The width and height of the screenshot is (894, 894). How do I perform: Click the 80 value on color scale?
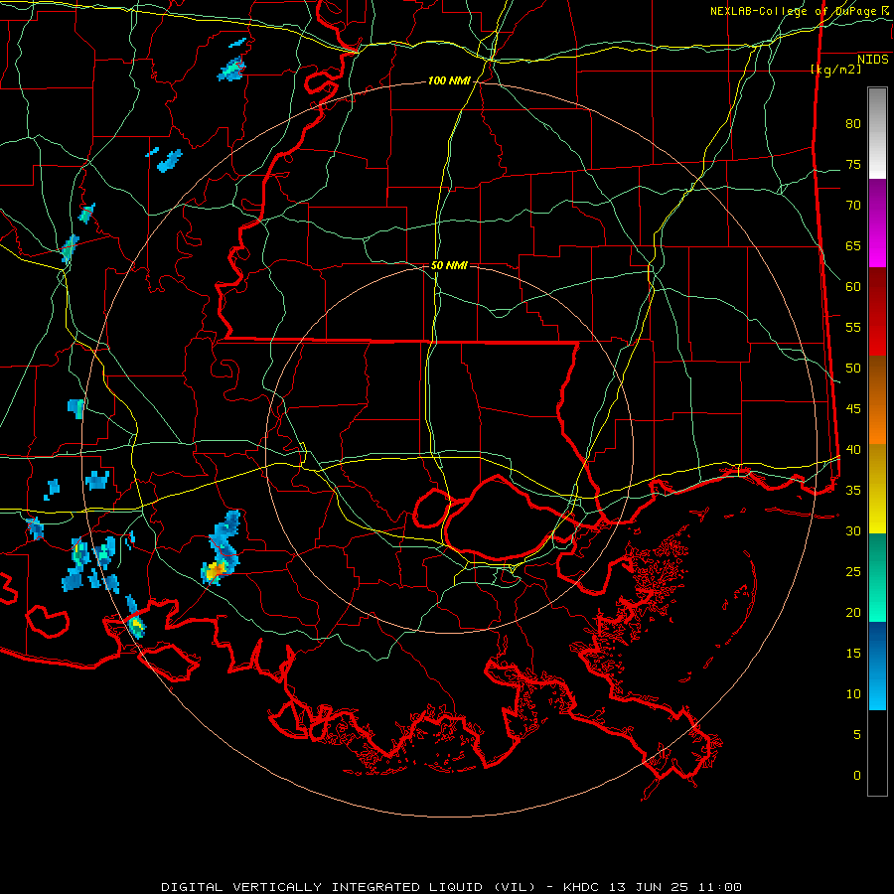853,124
